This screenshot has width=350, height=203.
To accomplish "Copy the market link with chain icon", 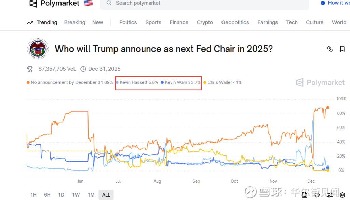I will pyautogui.click(x=330, y=49).
